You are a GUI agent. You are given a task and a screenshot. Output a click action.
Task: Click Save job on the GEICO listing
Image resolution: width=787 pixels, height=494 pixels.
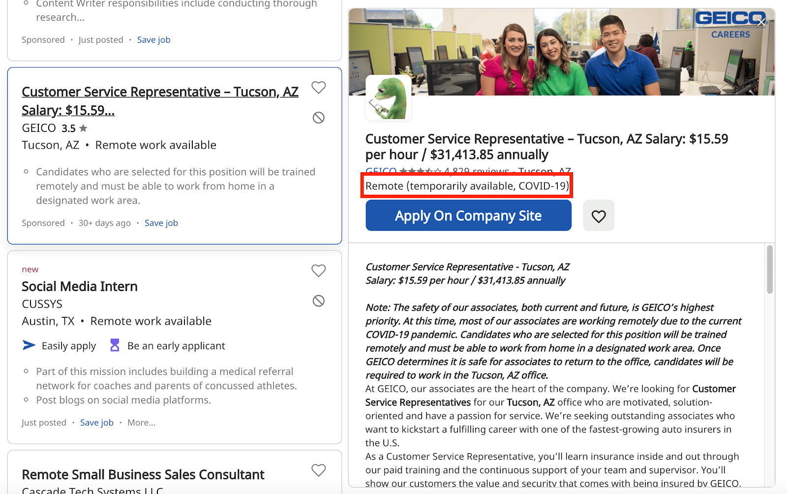tap(161, 223)
